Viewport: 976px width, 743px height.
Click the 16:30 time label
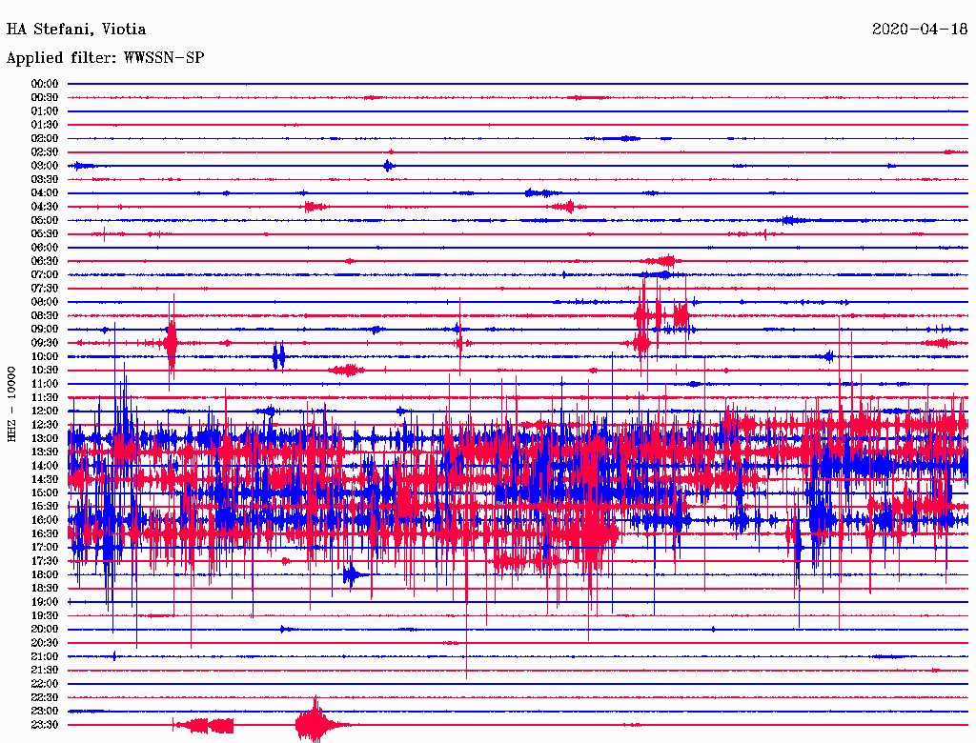click(x=45, y=534)
